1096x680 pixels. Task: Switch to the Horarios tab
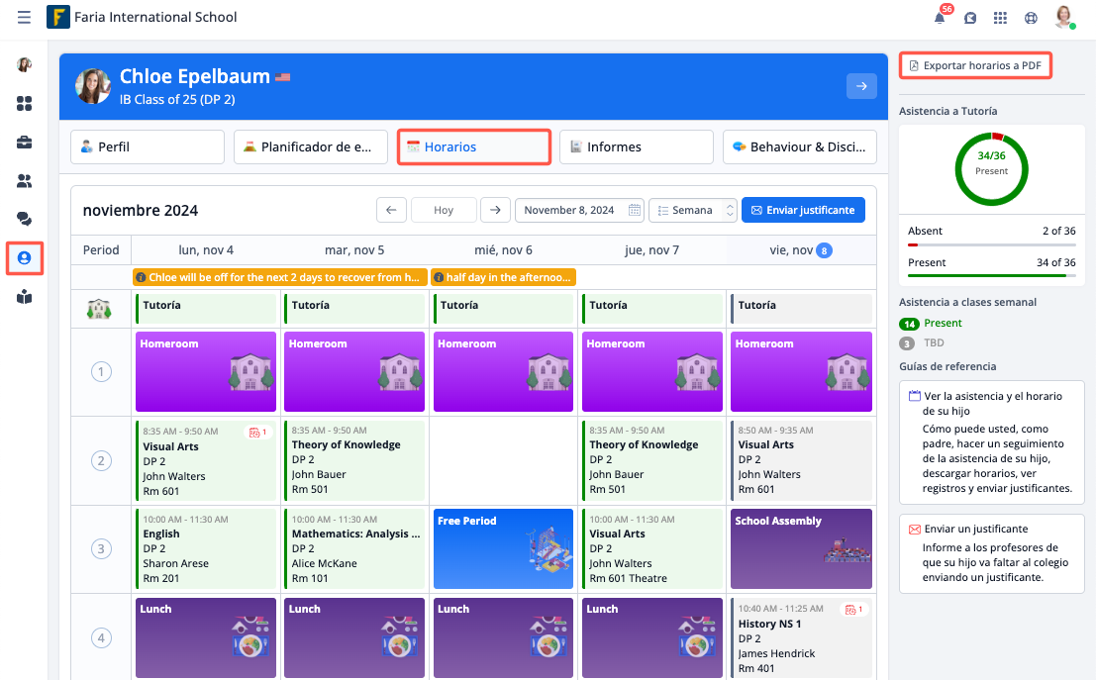(473, 146)
